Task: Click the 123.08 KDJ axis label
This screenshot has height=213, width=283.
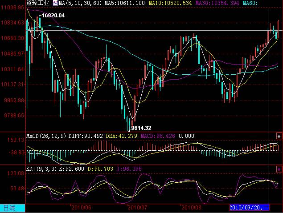Action: point(16,173)
